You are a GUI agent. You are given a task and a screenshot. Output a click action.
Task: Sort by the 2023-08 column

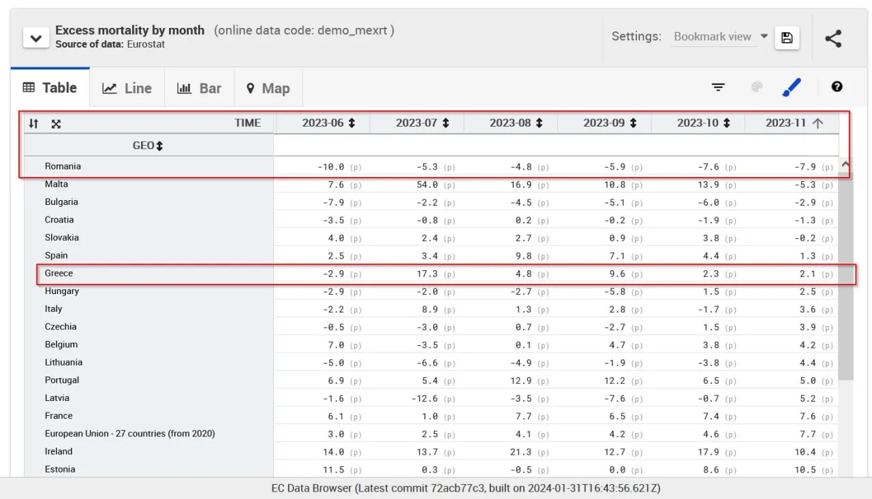(x=539, y=123)
